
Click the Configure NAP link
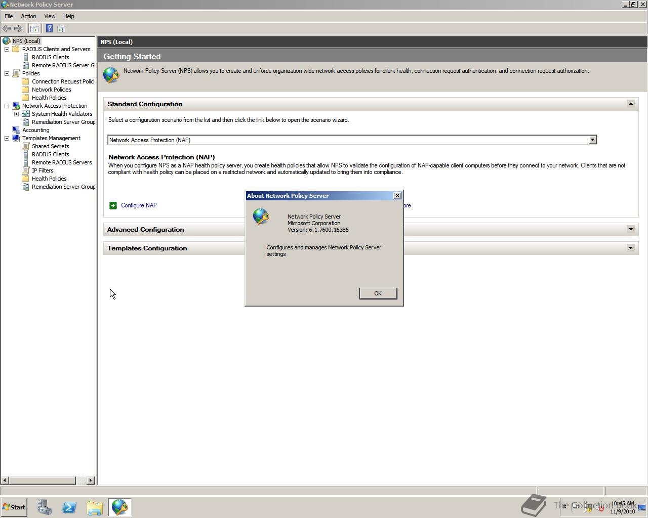point(139,205)
